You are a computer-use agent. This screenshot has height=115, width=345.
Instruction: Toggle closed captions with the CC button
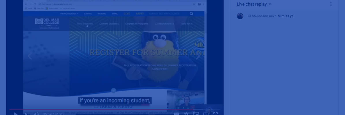point(177,114)
